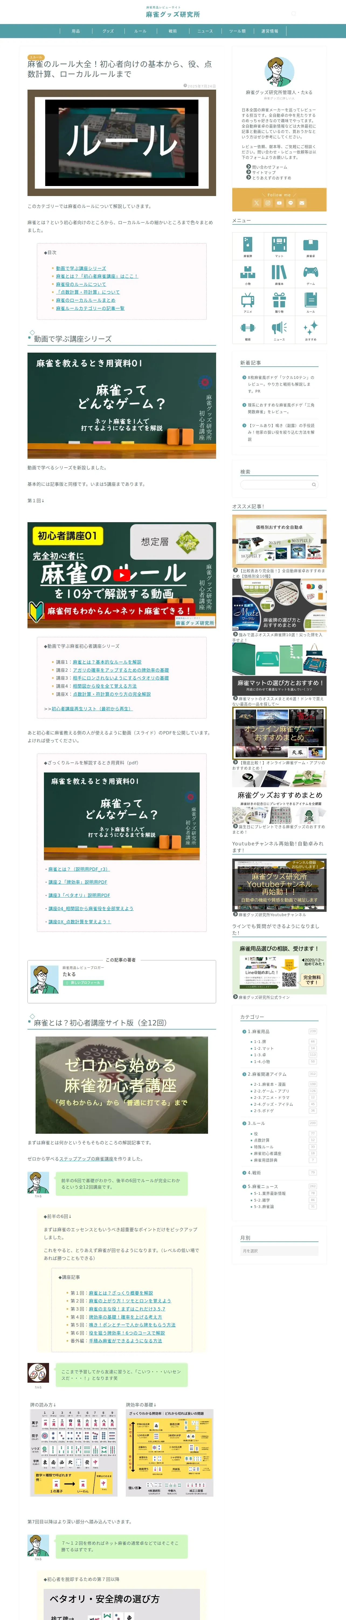Select ルール in the navigation bar

pos(140,31)
